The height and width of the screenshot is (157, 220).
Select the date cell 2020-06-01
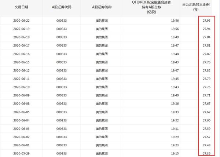21,145
